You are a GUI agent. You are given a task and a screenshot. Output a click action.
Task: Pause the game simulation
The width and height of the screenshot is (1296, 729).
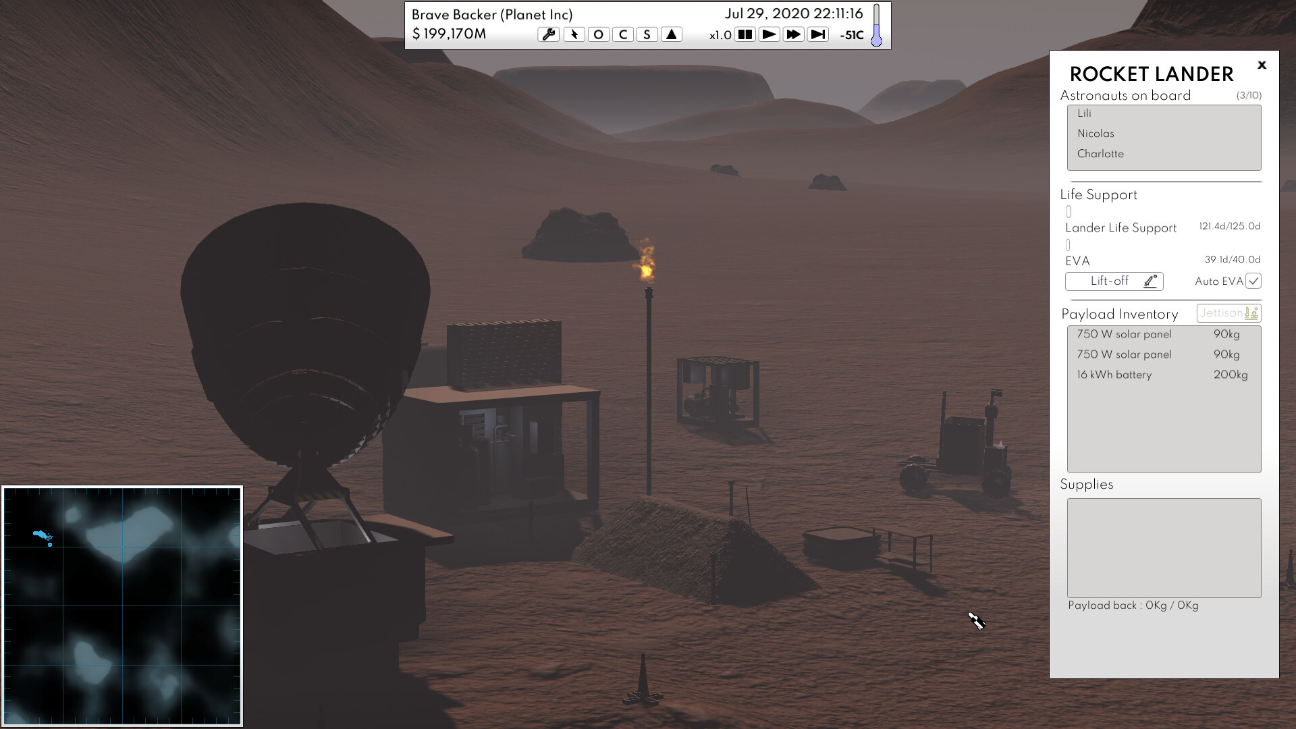pos(745,34)
